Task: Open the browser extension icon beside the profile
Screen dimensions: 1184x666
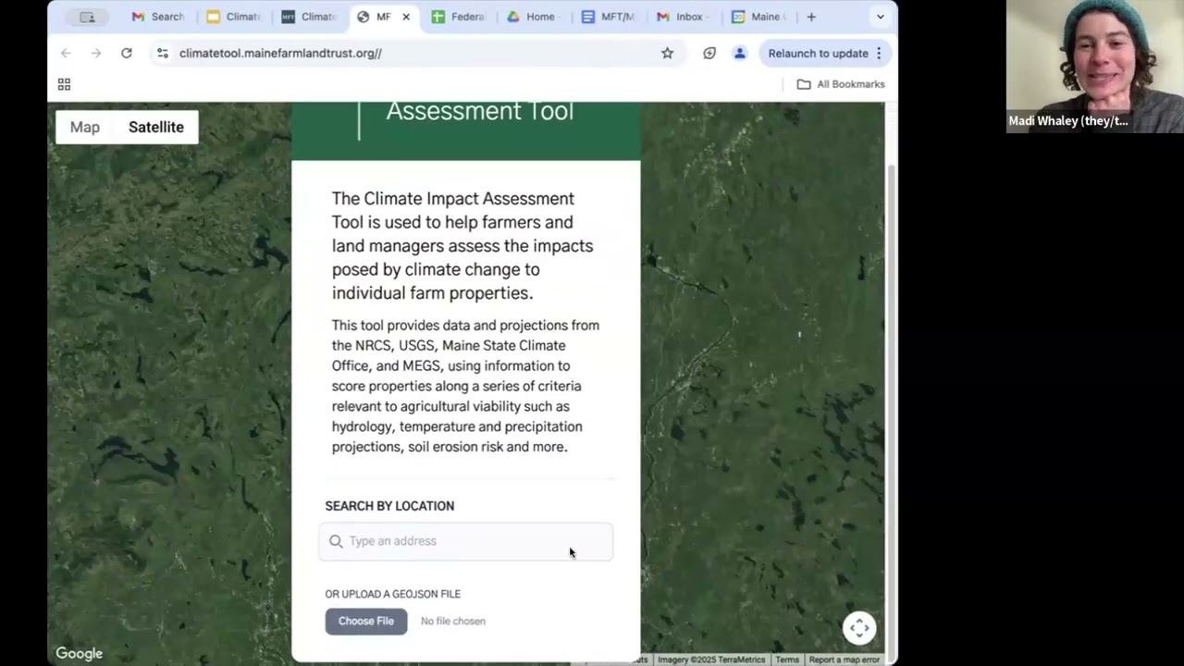Action: (709, 53)
